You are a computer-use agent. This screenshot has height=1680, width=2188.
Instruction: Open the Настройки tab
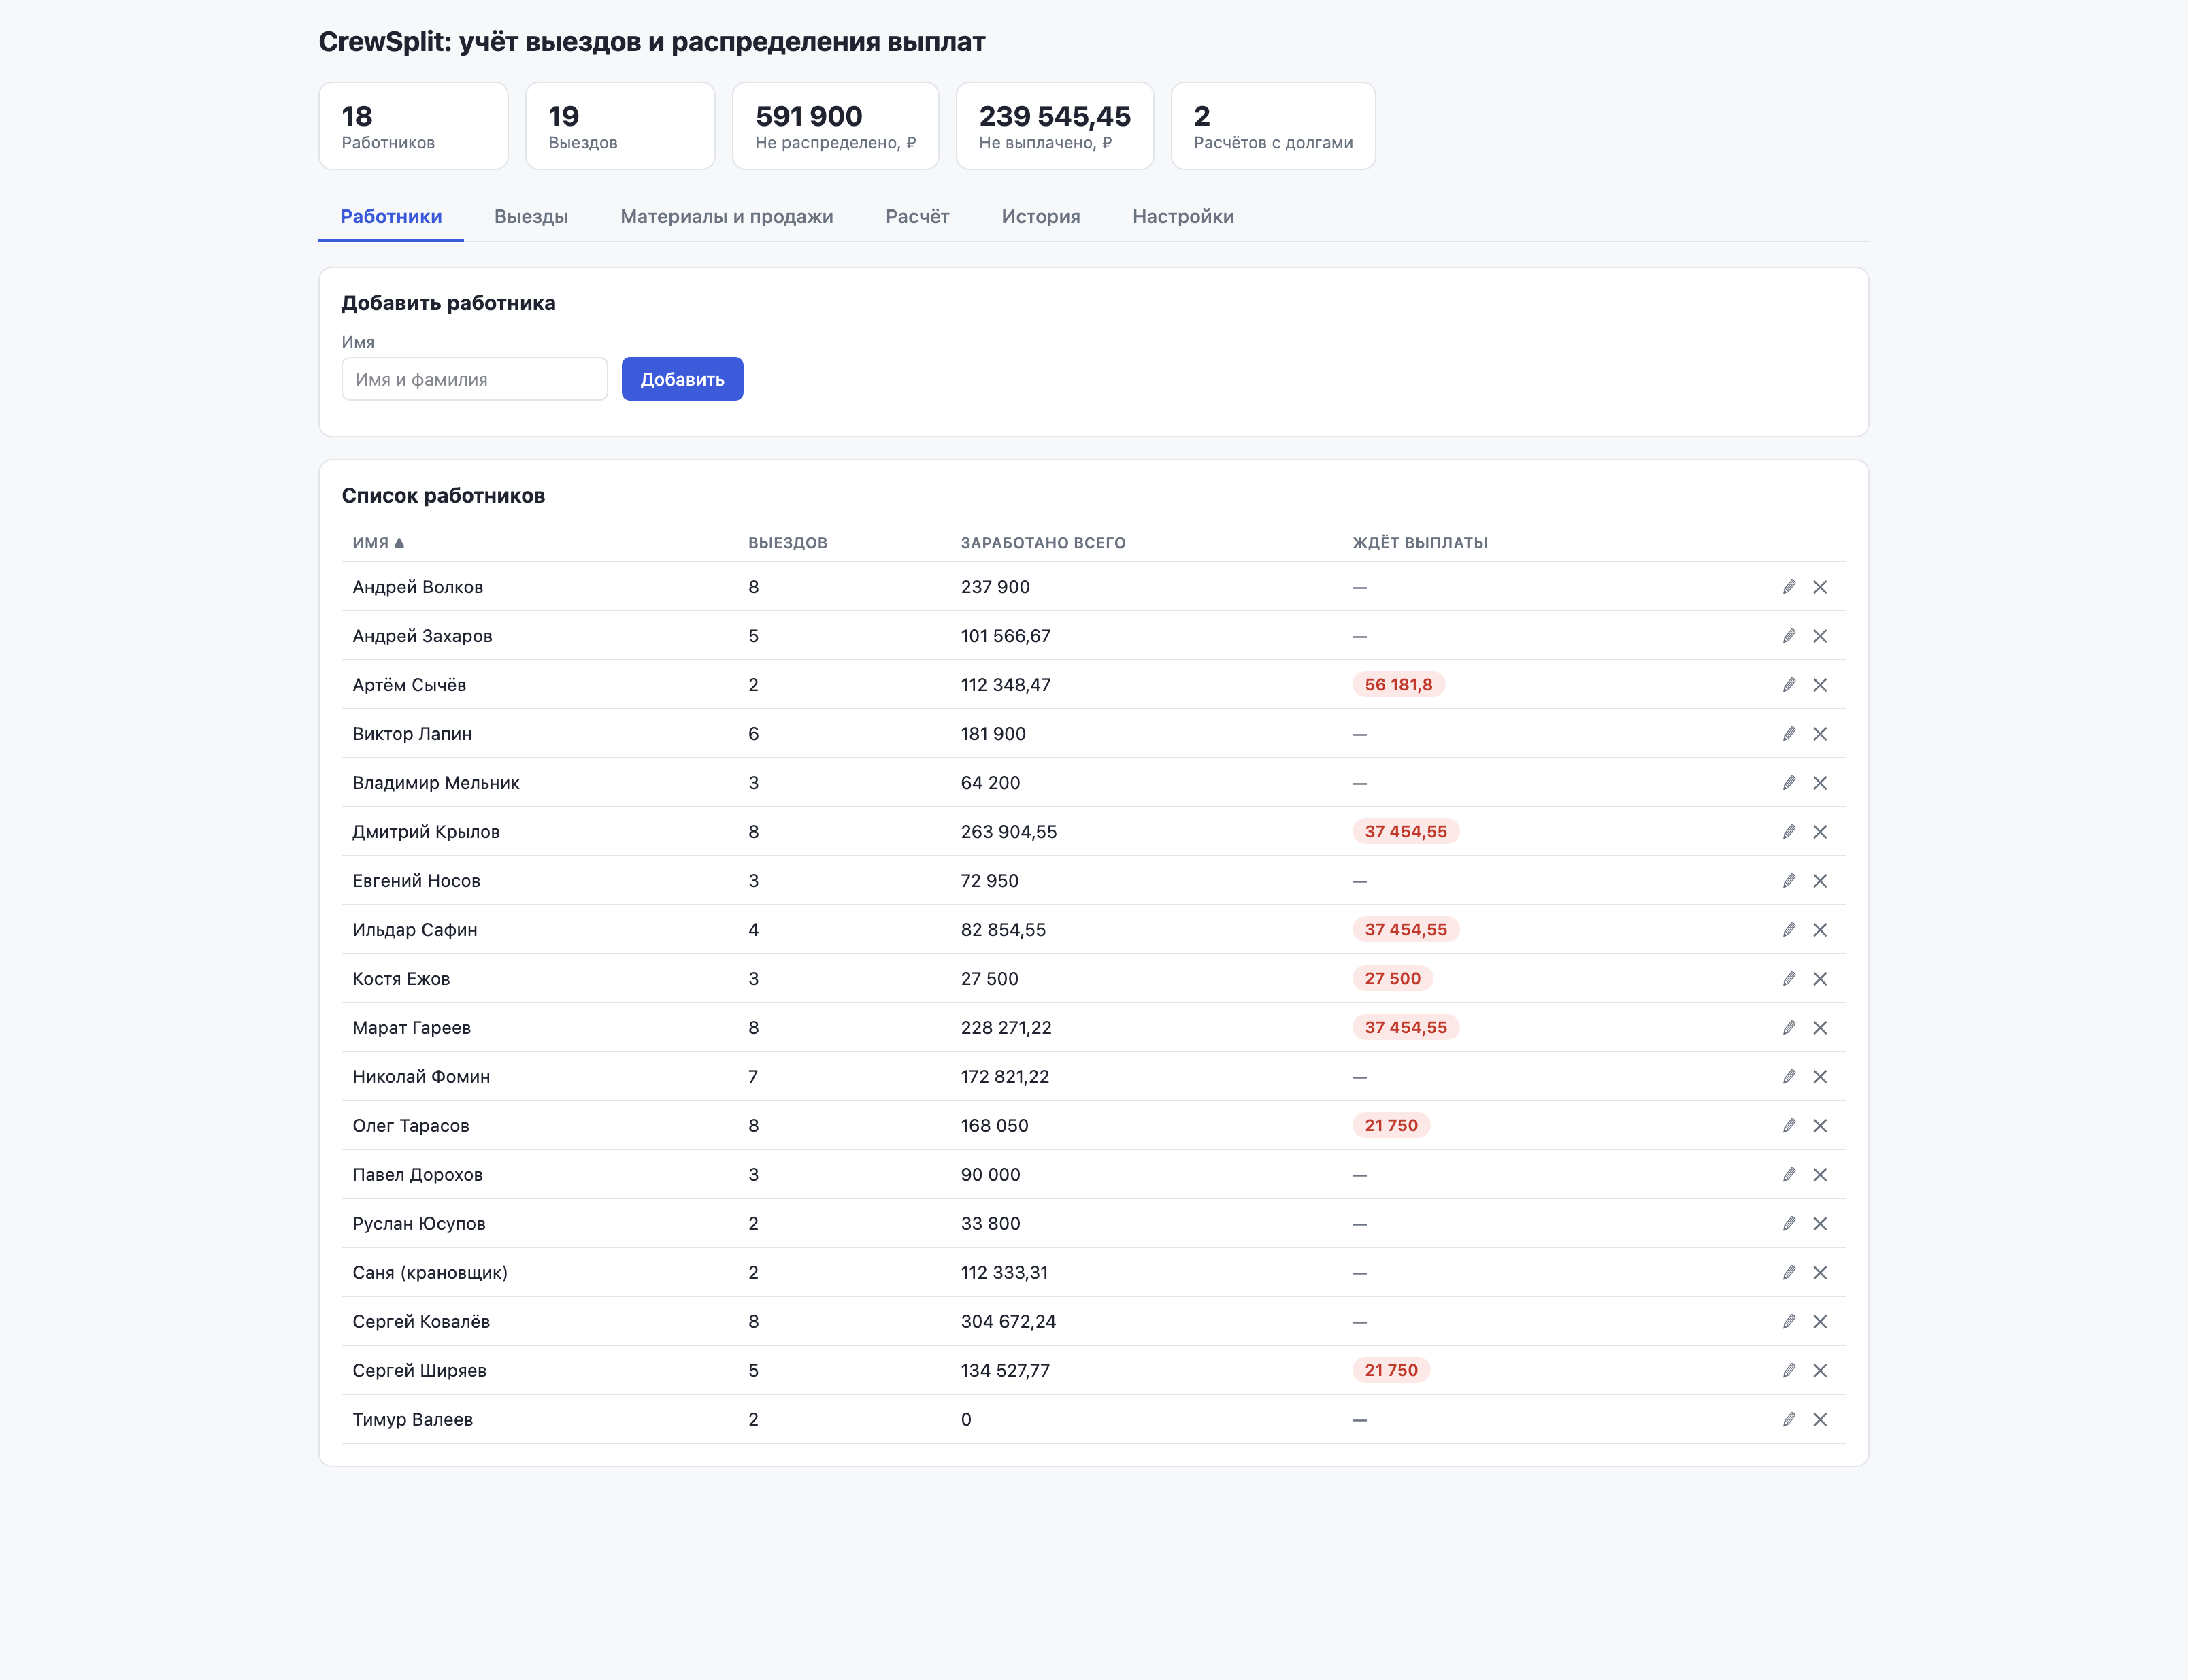point(1183,217)
